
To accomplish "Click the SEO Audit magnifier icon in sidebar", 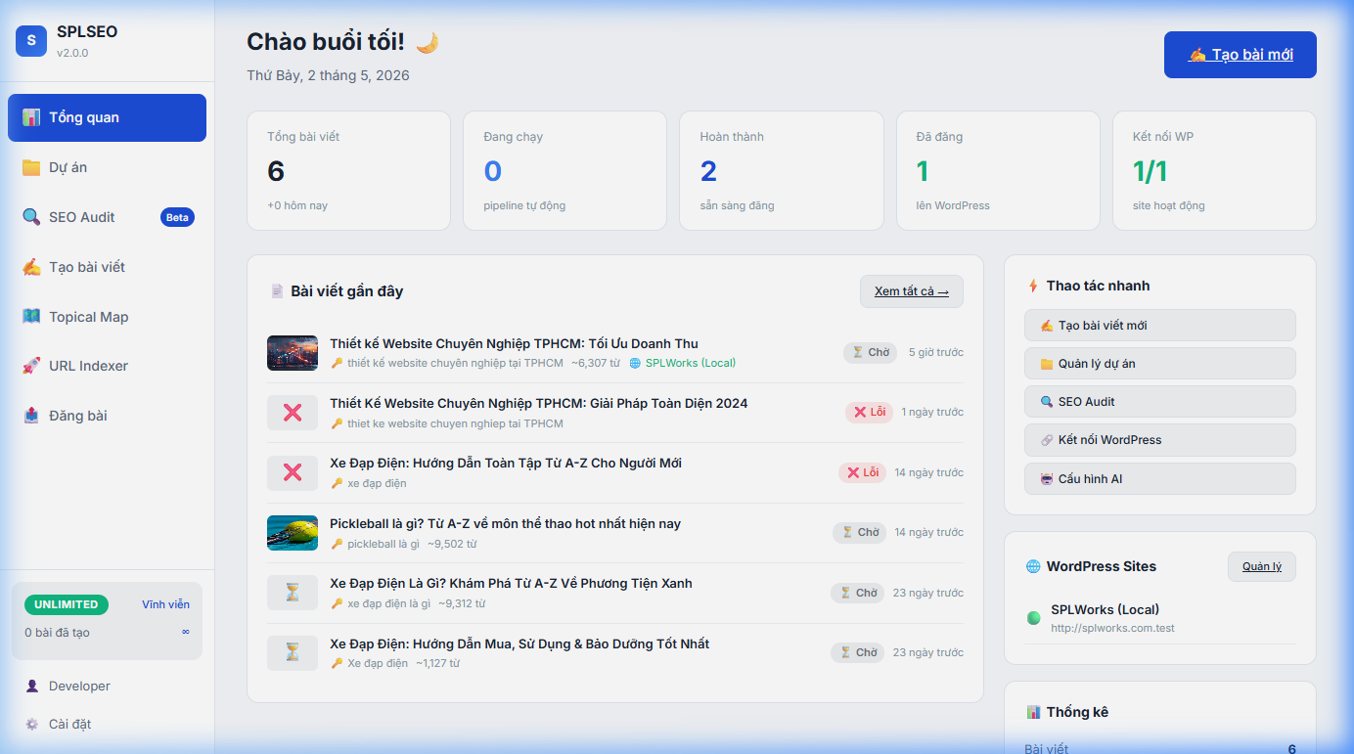I will pyautogui.click(x=31, y=217).
